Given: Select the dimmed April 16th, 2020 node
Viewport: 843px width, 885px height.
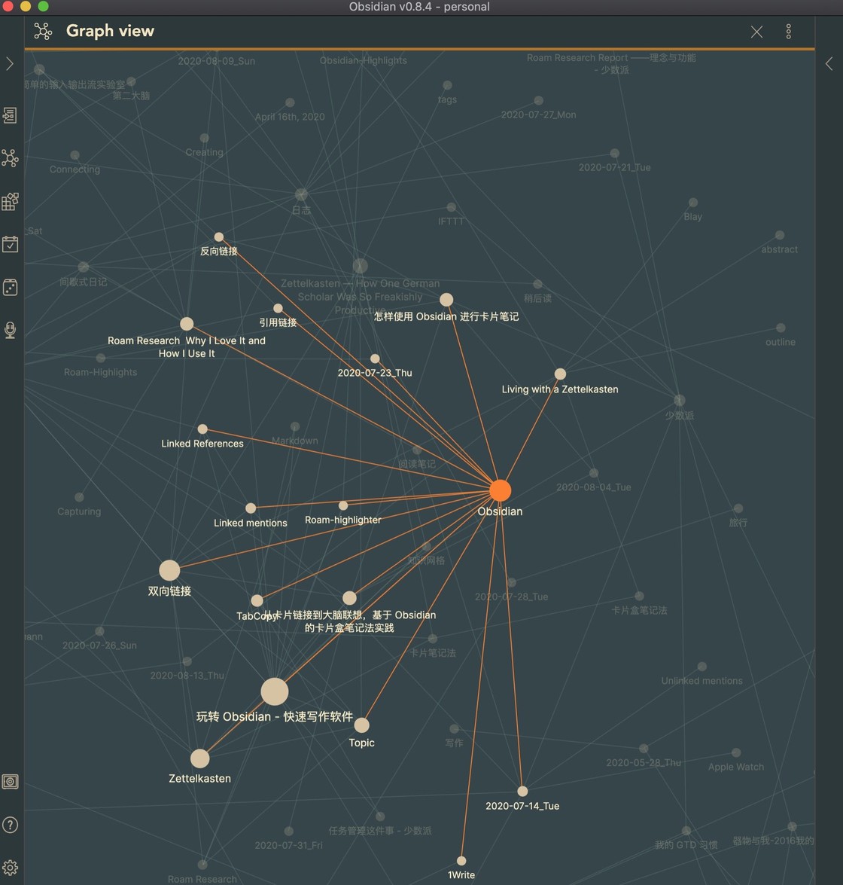Looking at the screenshot, I should point(290,102).
